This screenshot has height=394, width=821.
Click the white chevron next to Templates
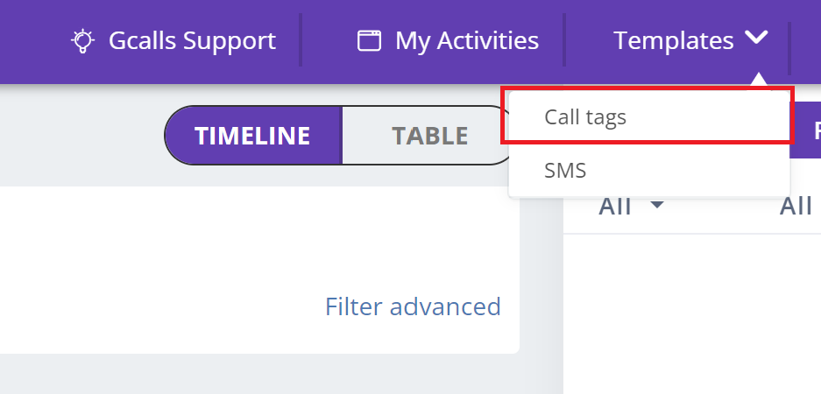[x=757, y=39]
